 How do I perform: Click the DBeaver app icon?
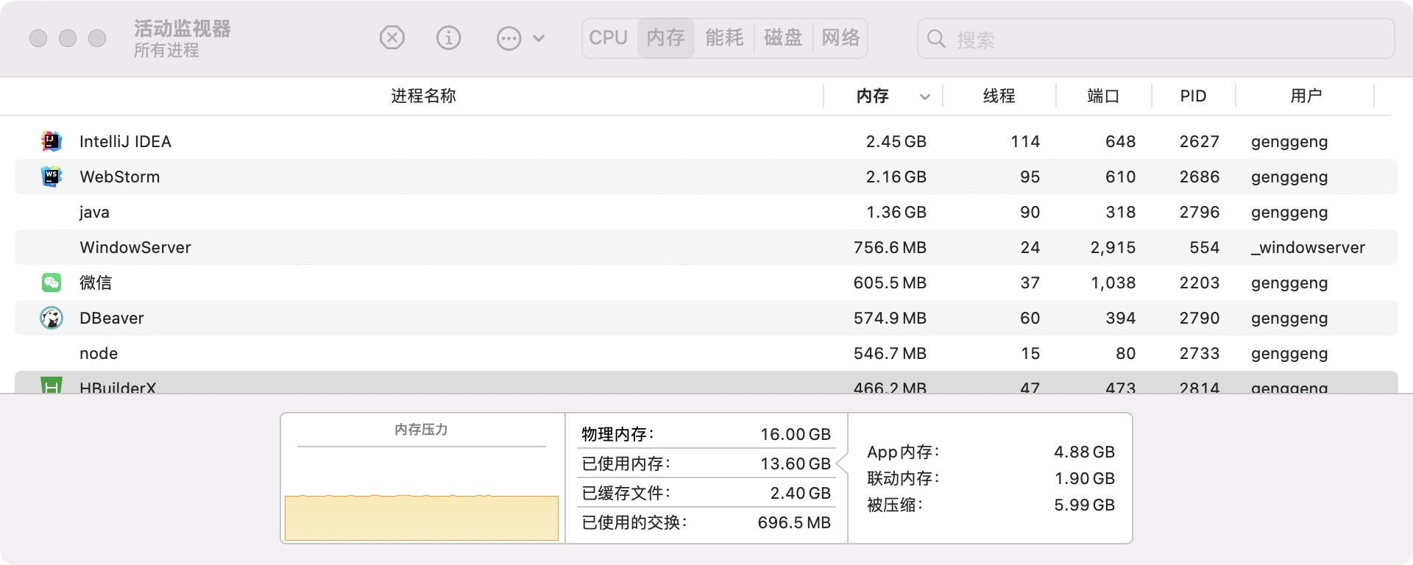[52, 318]
